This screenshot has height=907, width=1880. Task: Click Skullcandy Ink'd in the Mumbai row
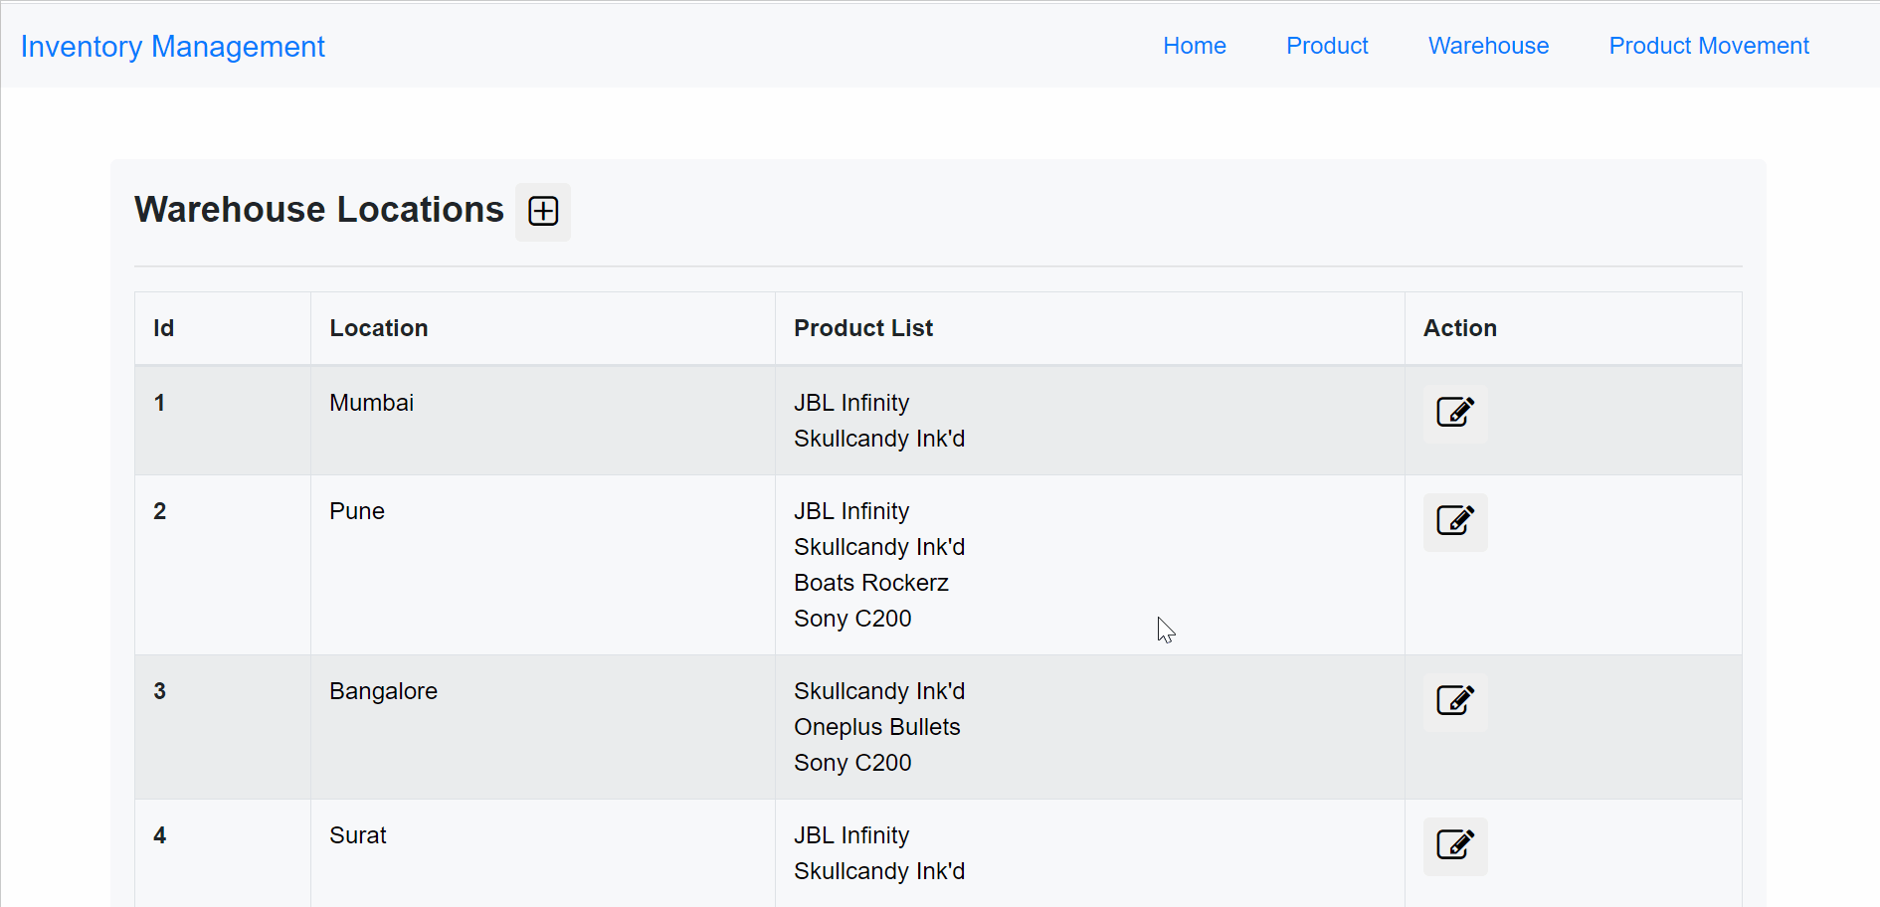[879, 439]
